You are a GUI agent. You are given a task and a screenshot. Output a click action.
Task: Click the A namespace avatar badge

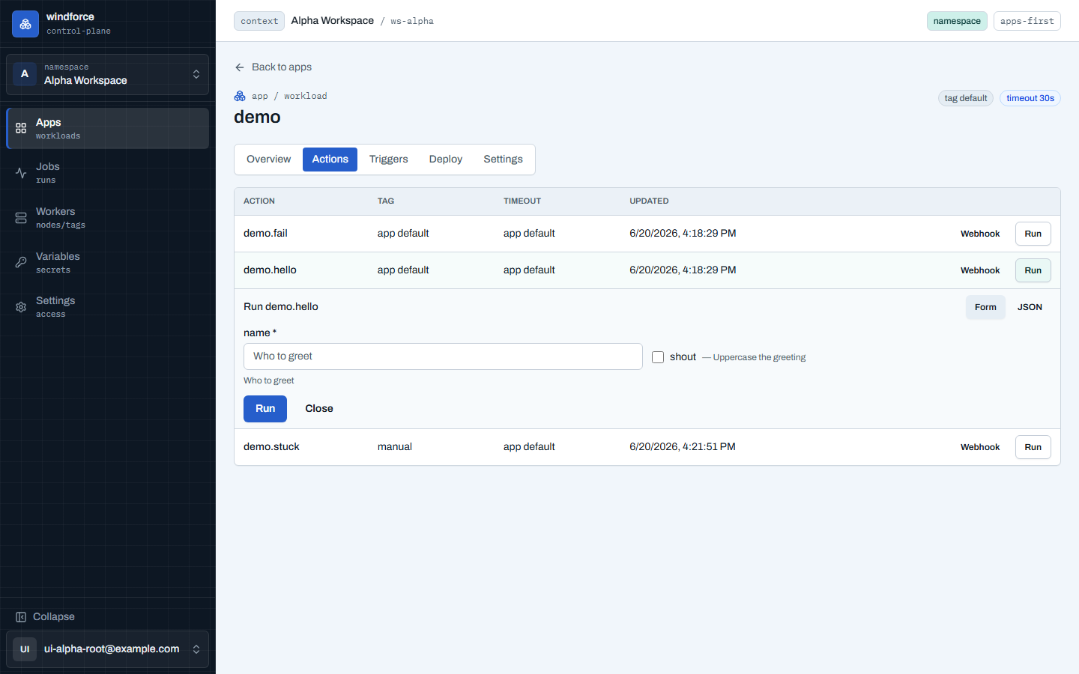[x=25, y=74]
